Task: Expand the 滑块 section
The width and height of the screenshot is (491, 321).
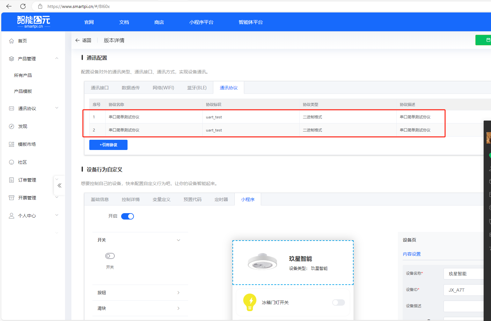Action: tap(140, 308)
